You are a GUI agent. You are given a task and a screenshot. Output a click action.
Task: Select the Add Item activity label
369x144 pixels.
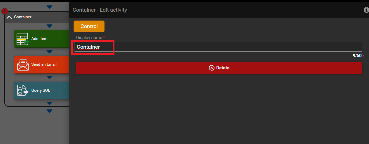(39, 39)
